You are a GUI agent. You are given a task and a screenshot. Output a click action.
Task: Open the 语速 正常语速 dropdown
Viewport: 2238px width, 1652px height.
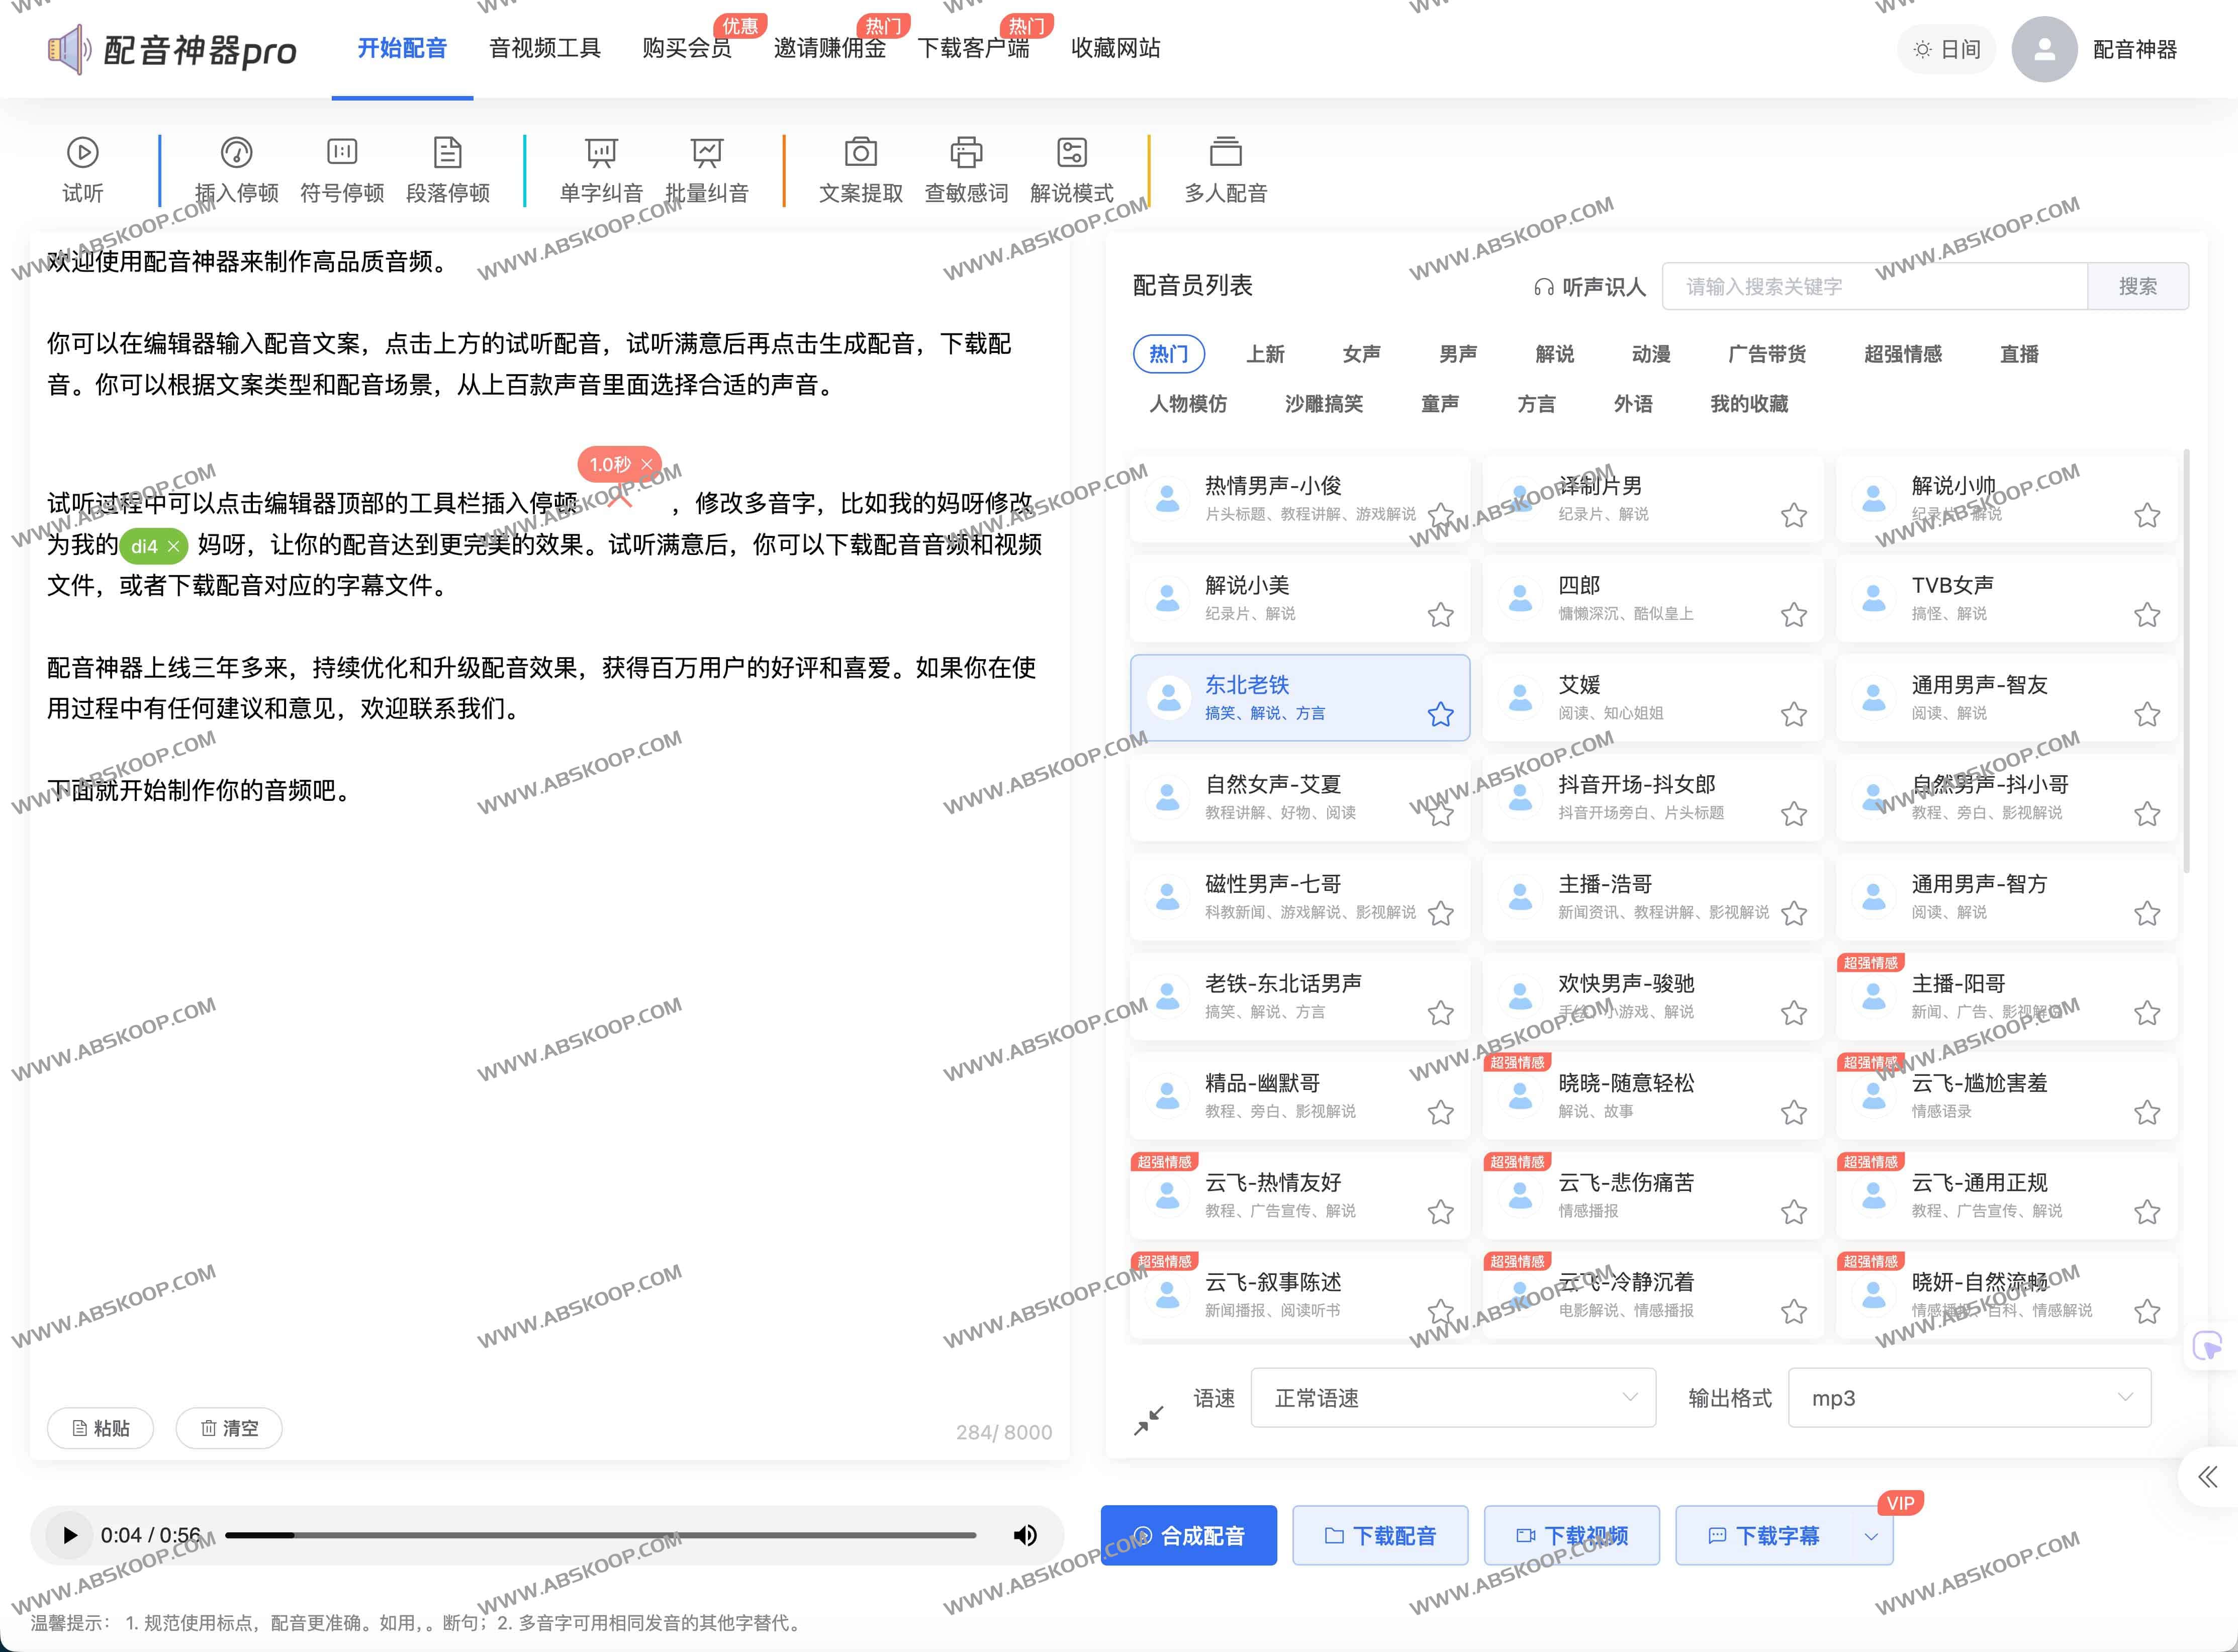(1452, 1398)
